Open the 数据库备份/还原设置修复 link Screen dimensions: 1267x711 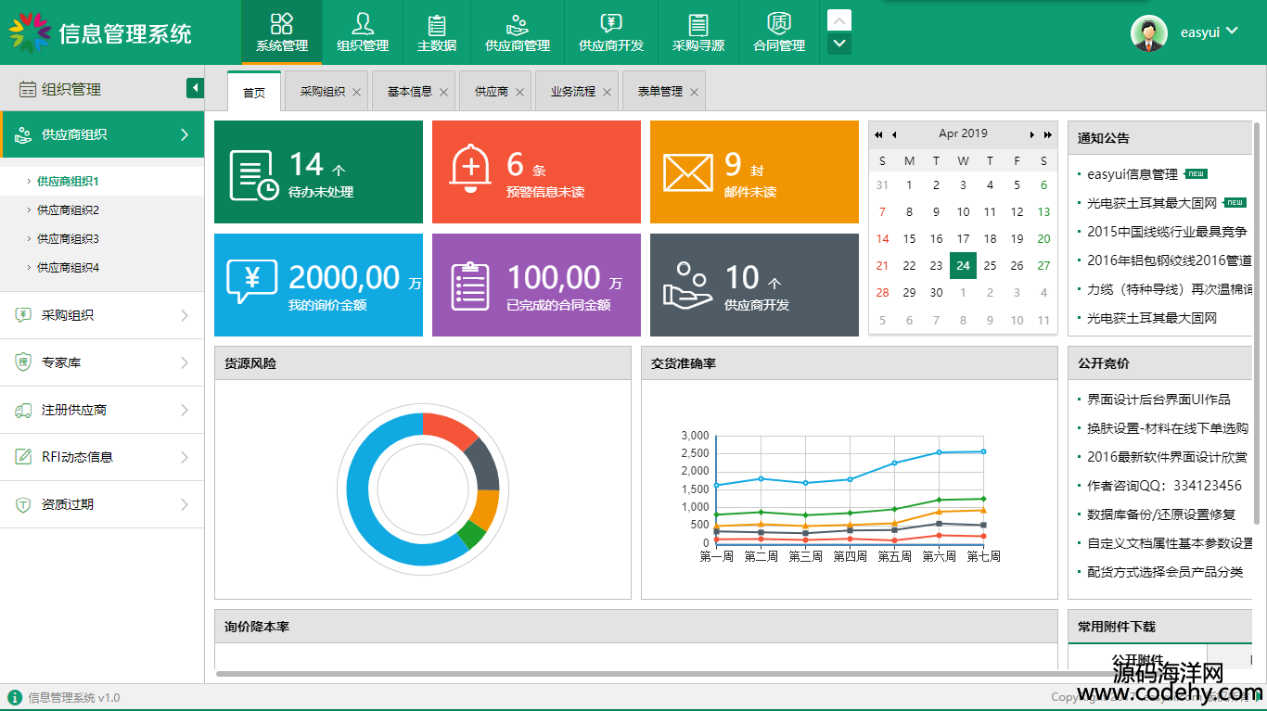point(1161,514)
